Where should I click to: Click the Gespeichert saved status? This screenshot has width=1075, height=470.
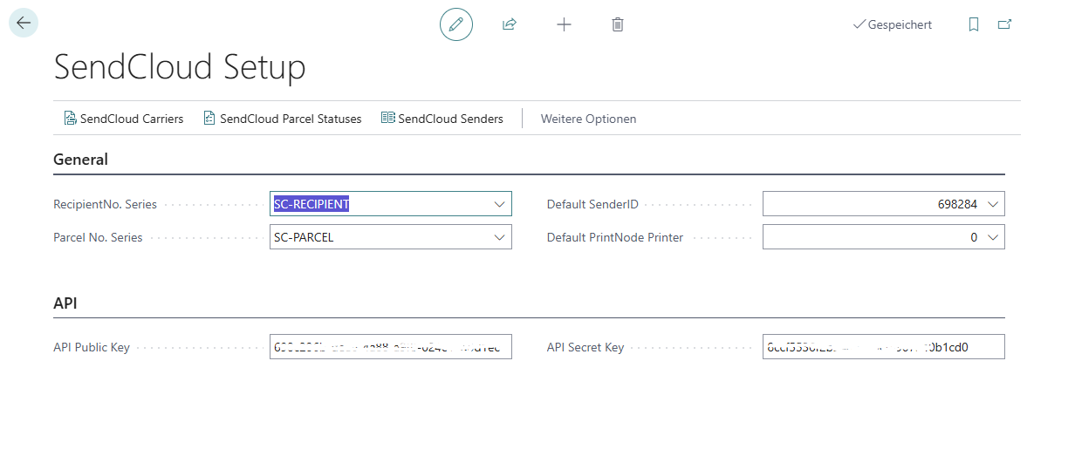[x=892, y=24]
